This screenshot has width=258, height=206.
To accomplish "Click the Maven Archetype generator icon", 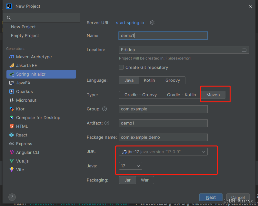I will (x=12, y=57).
